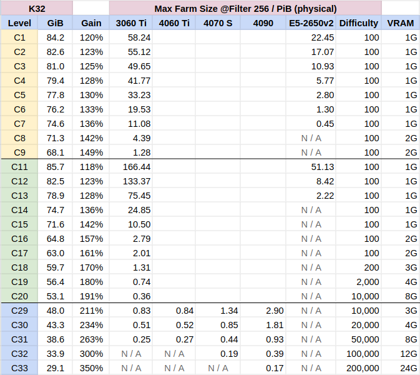Select the Max Farm Size header cell

point(245,8)
